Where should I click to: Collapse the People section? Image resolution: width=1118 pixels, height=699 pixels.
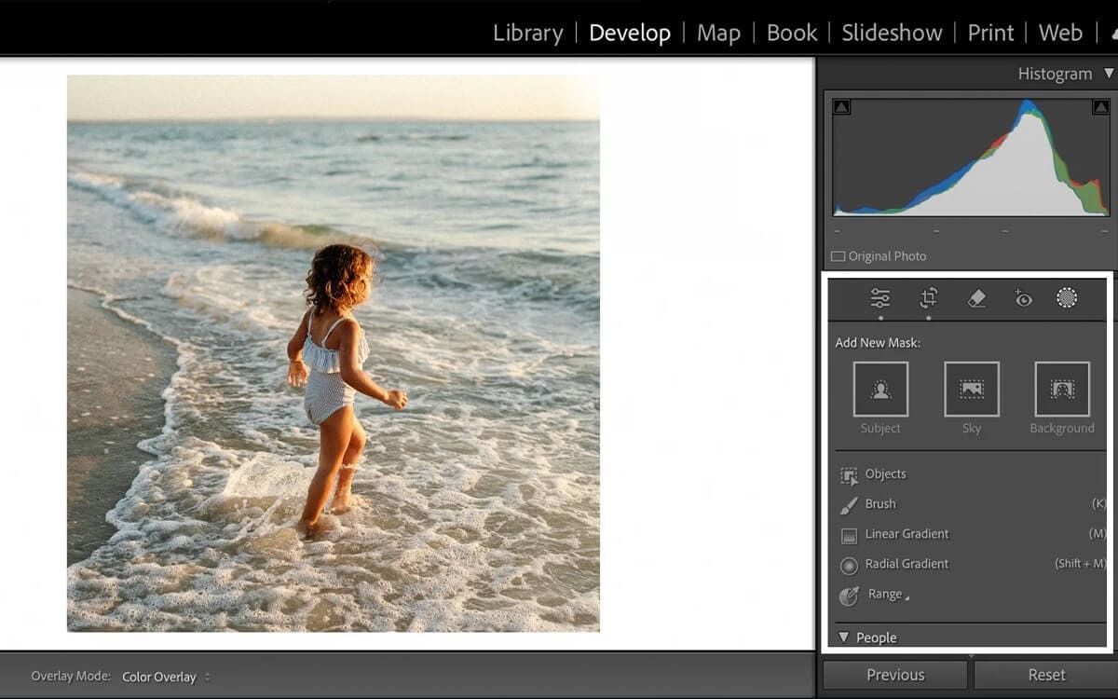(x=843, y=637)
